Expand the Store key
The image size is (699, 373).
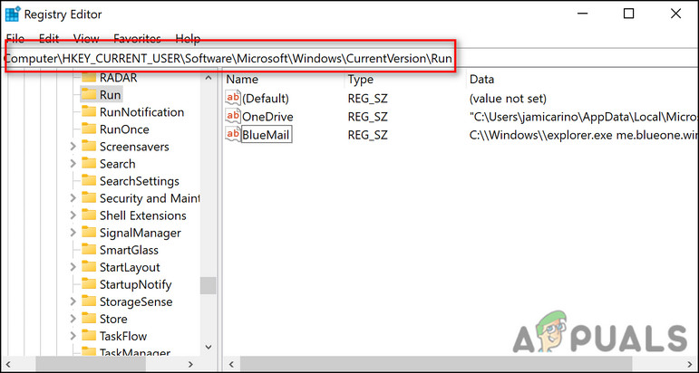click(73, 320)
